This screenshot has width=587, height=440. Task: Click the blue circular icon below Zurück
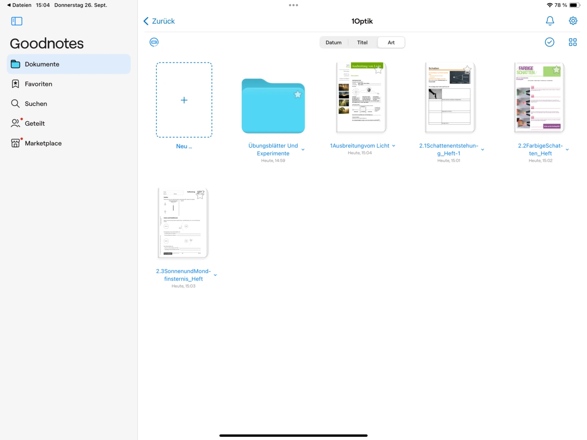154,42
